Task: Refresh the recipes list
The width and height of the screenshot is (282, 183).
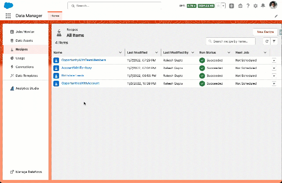Action: pos(267,41)
